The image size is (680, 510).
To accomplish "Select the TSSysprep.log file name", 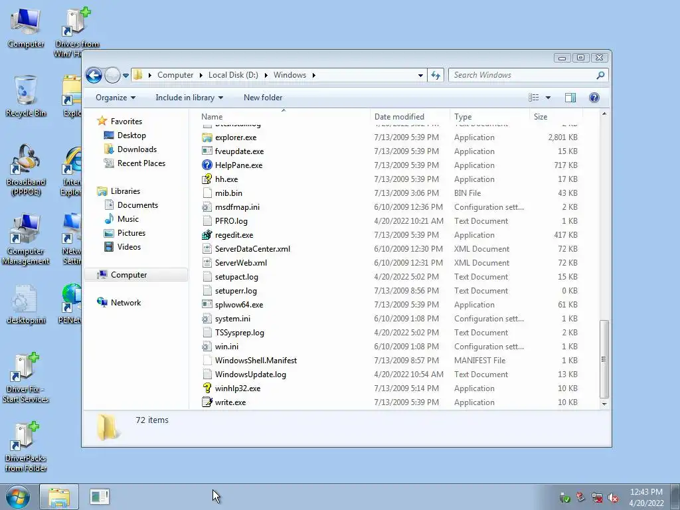I will pos(239,333).
